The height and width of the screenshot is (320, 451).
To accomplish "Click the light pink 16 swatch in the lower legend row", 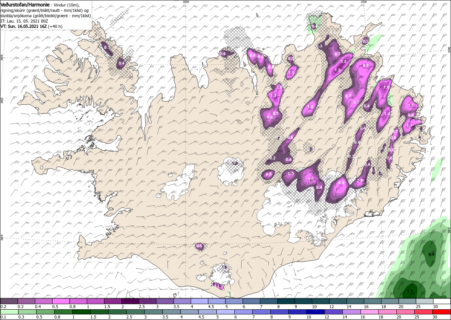I will tap(369, 312).
